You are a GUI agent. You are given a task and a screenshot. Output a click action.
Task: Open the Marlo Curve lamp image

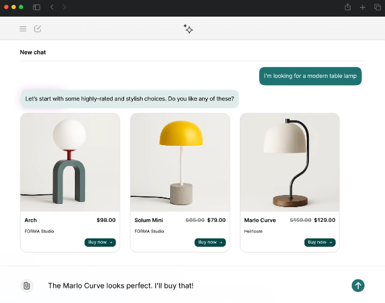[290, 162]
